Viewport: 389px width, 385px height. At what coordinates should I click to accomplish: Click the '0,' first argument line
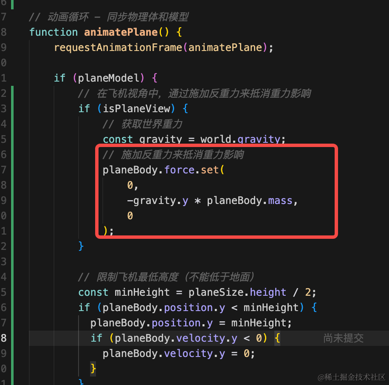click(132, 185)
